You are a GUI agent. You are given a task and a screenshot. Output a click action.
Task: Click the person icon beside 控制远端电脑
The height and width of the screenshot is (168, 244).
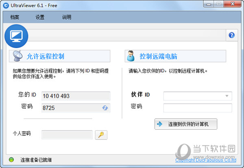(x=131, y=56)
